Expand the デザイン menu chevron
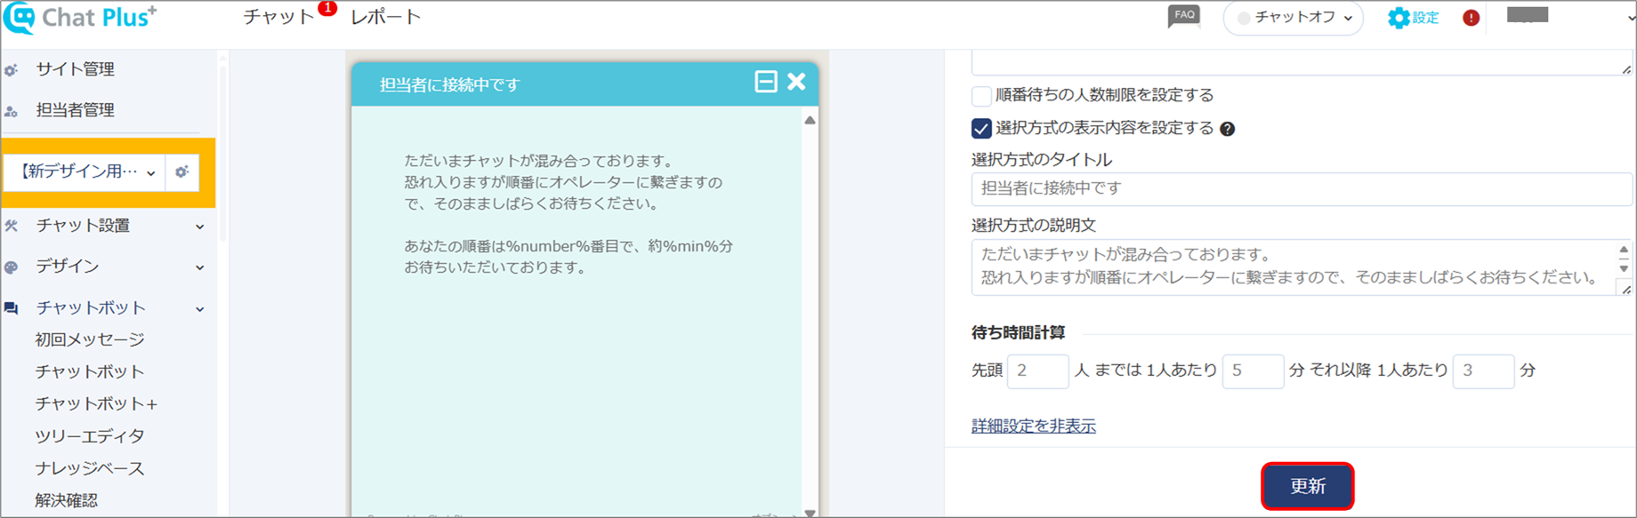Screen dimensions: 1637x518 [200, 267]
